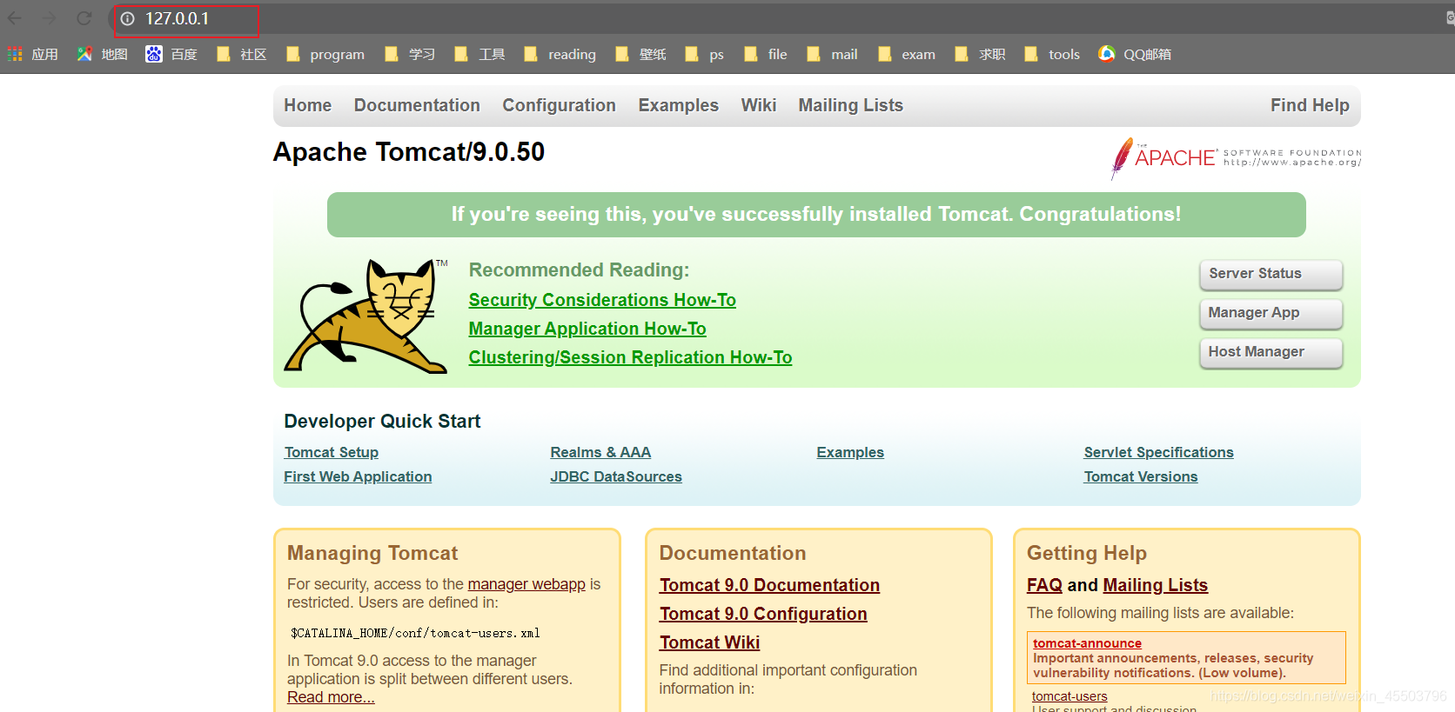Open the Realms & AAA link

coord(600,452)
